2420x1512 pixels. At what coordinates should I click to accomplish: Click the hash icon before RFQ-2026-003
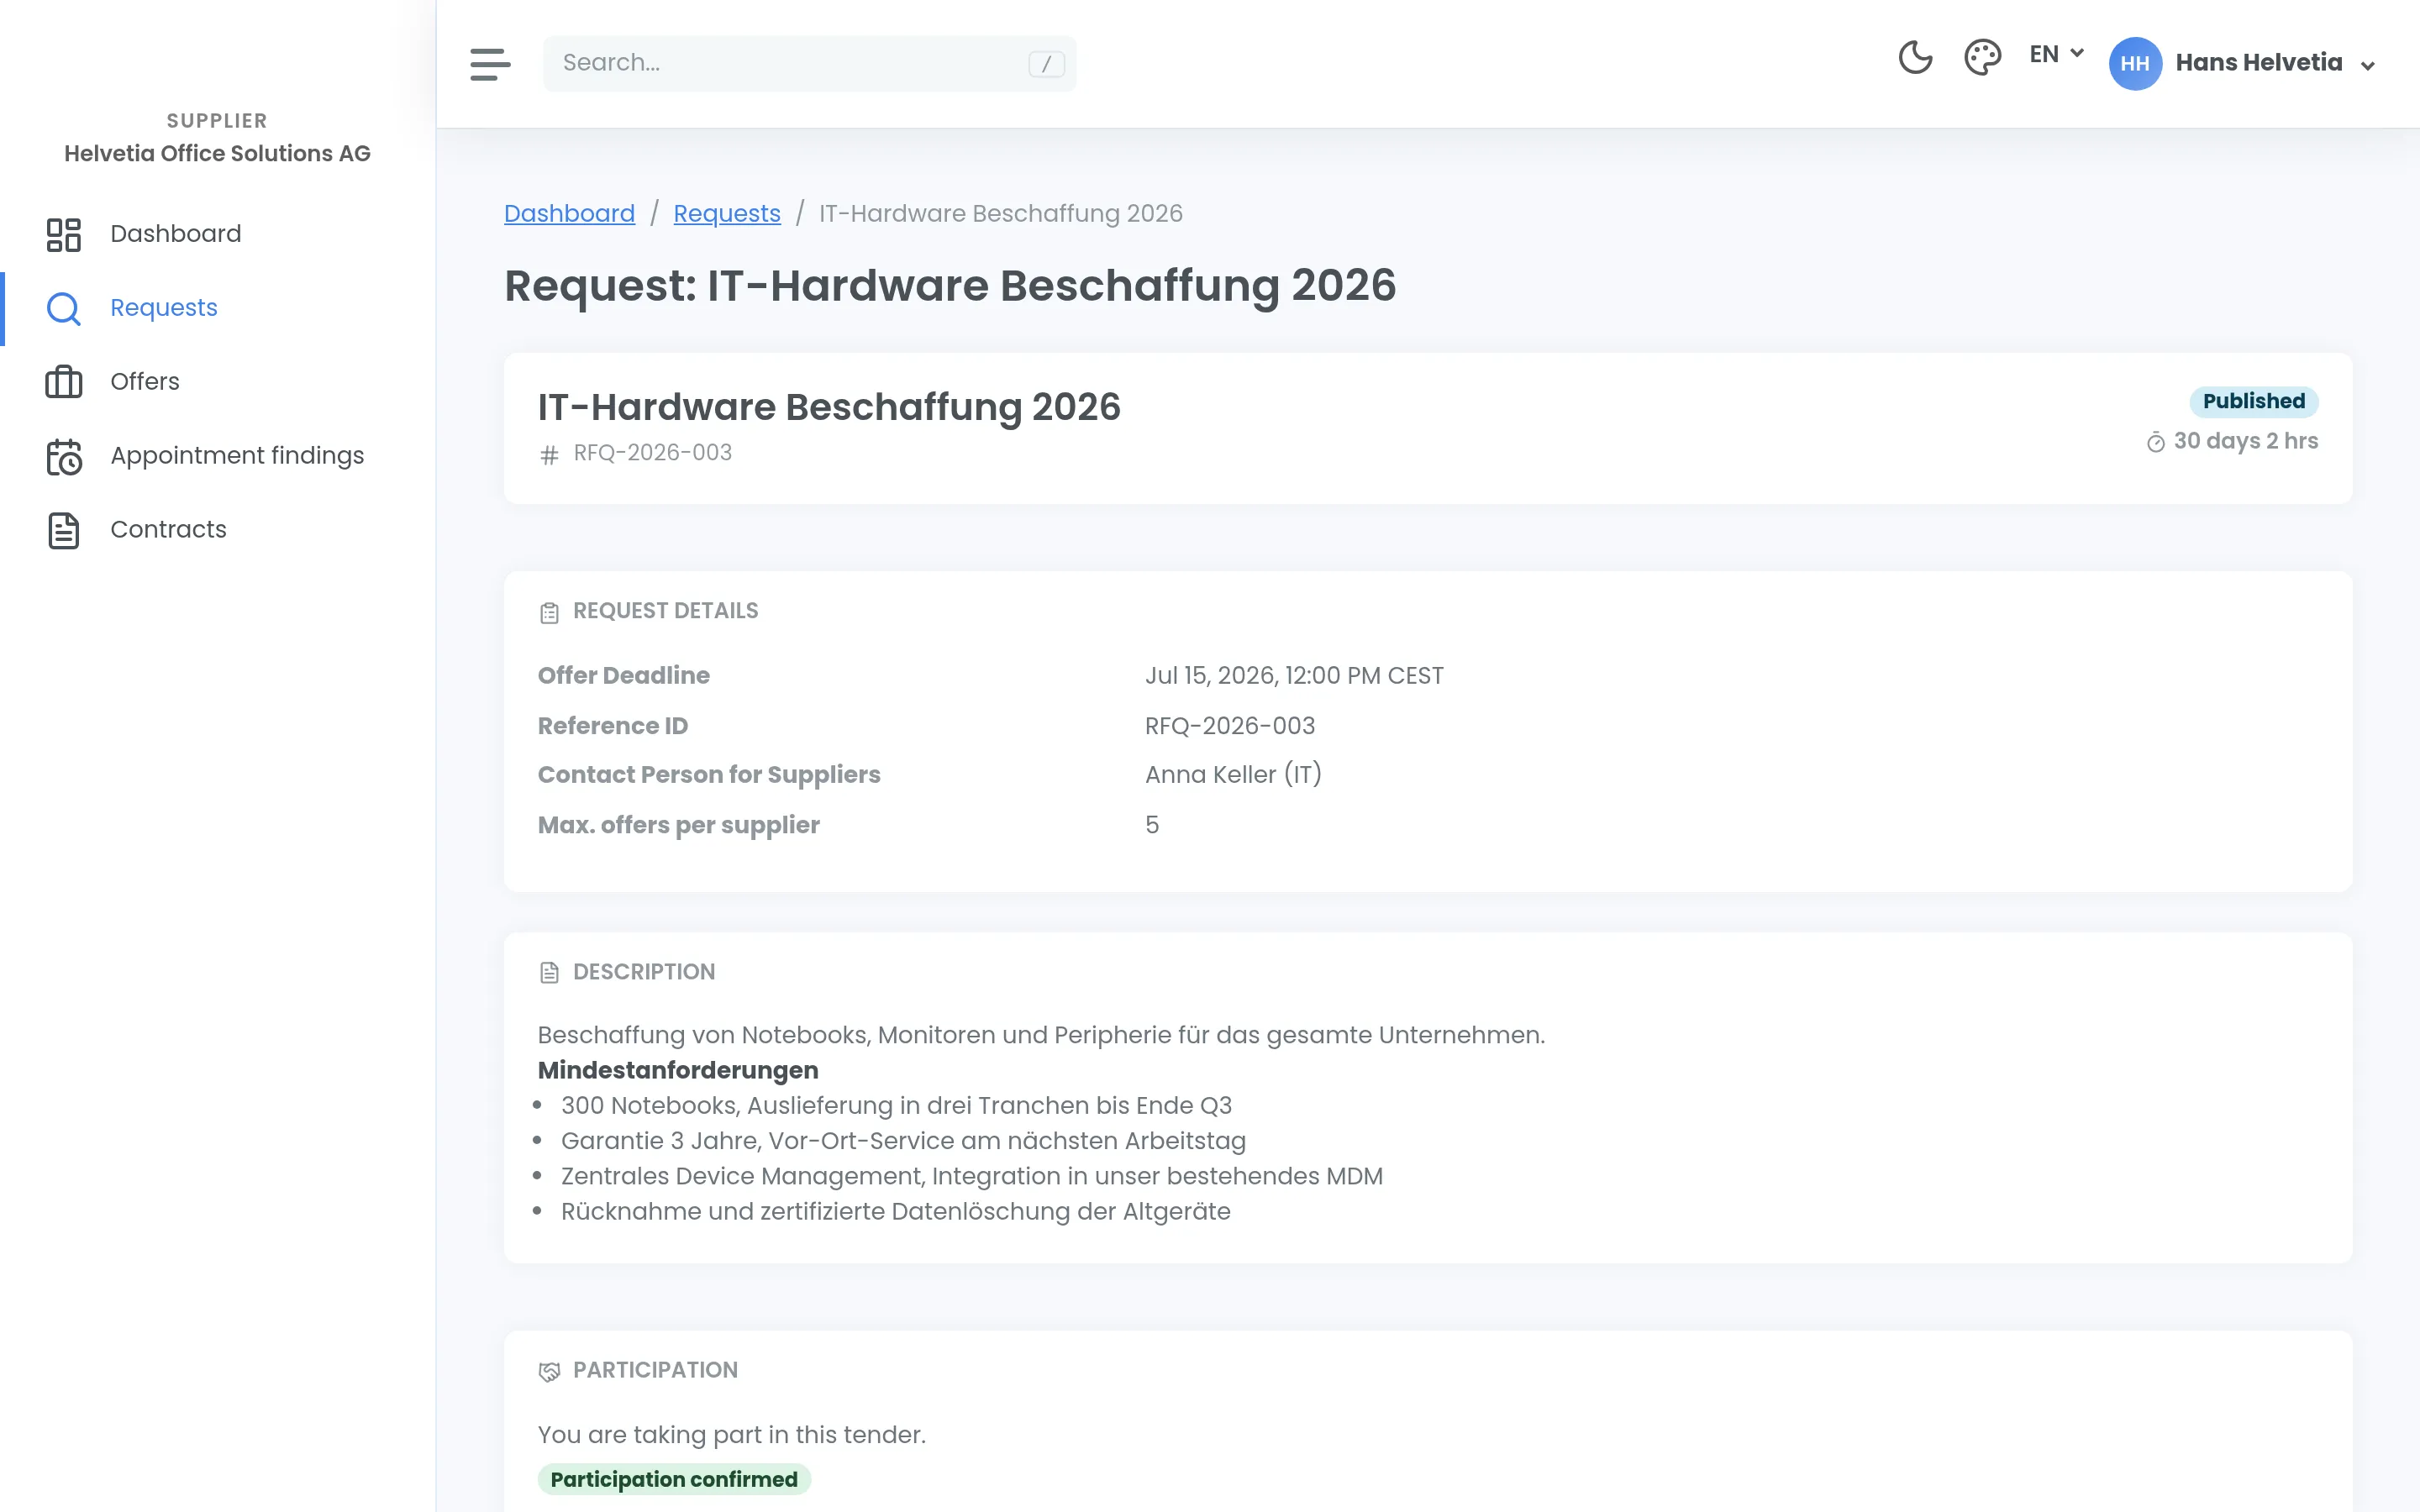coord(549,455)
